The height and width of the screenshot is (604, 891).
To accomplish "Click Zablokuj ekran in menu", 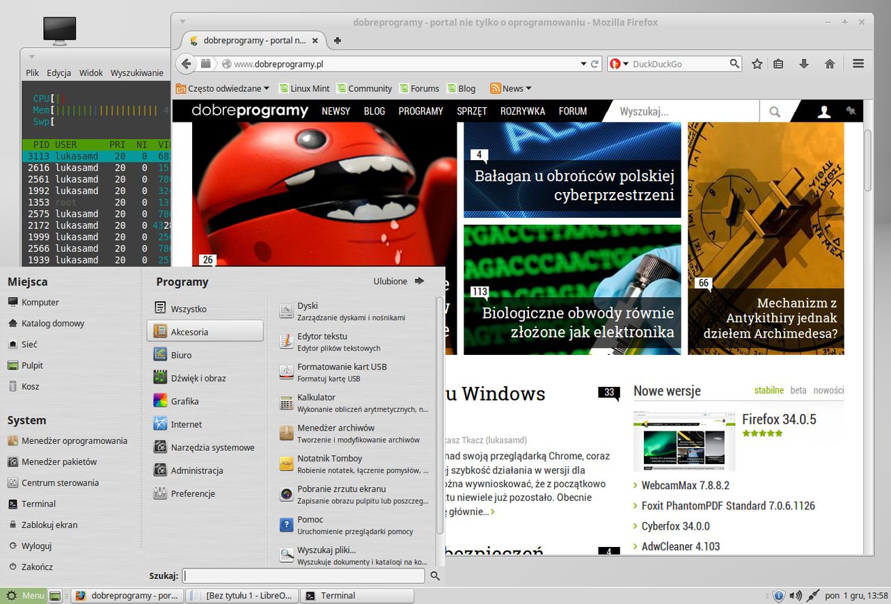I will [x=43, y=525].
